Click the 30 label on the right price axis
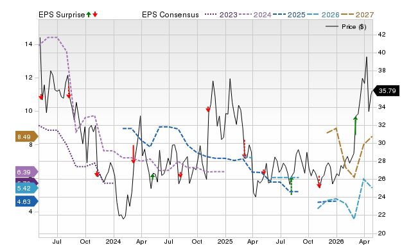Viewport: 411px width, 245px height. [381, 143]
